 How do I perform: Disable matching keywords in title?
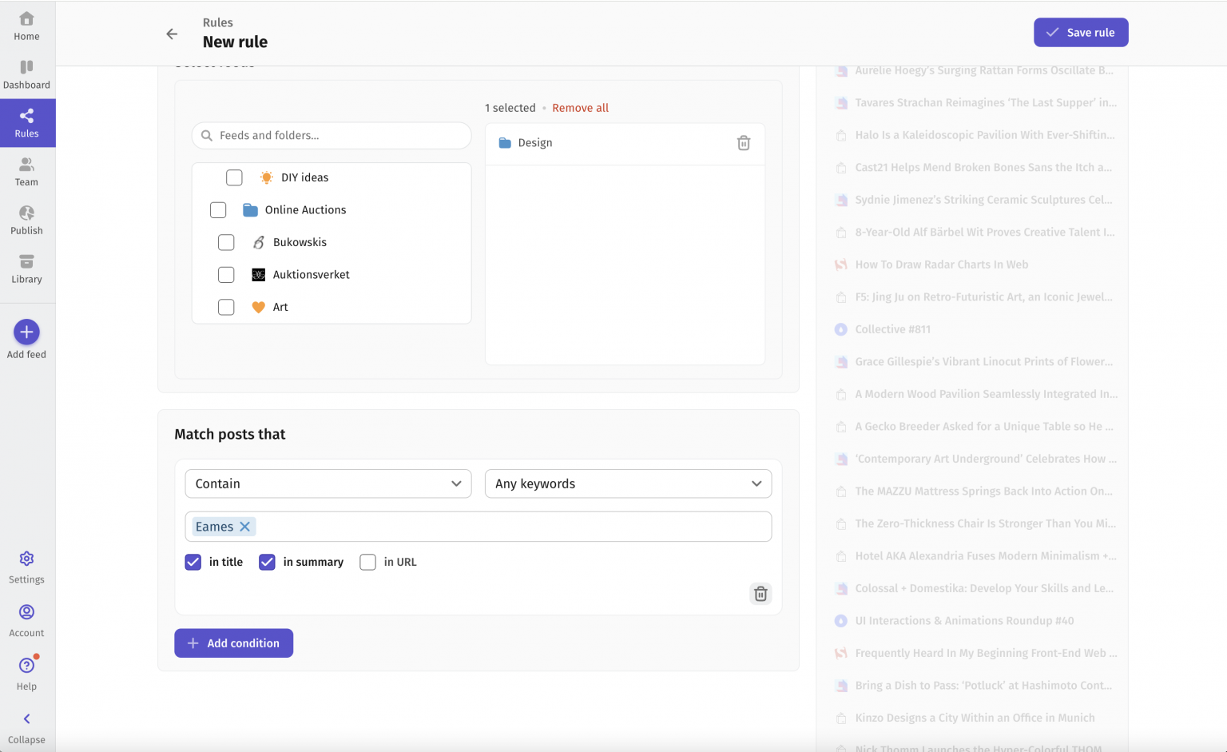(193, 562)
